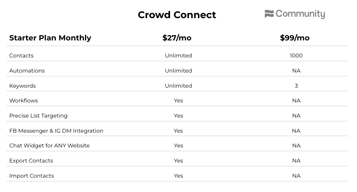Screen dimensions: 357x192
Task: Select the Keywords row label
Action: pyautogui.click(x=23, y=86)
